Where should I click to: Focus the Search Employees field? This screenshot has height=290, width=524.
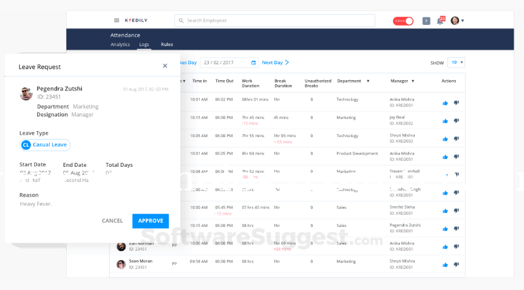click(274, 21)
